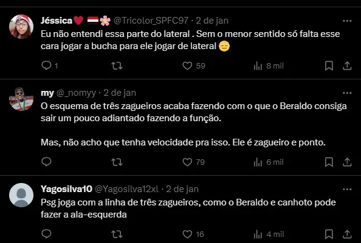View analytics showing 6 mil views
This screenshot has width=361, height=243.
pos(269,162)
